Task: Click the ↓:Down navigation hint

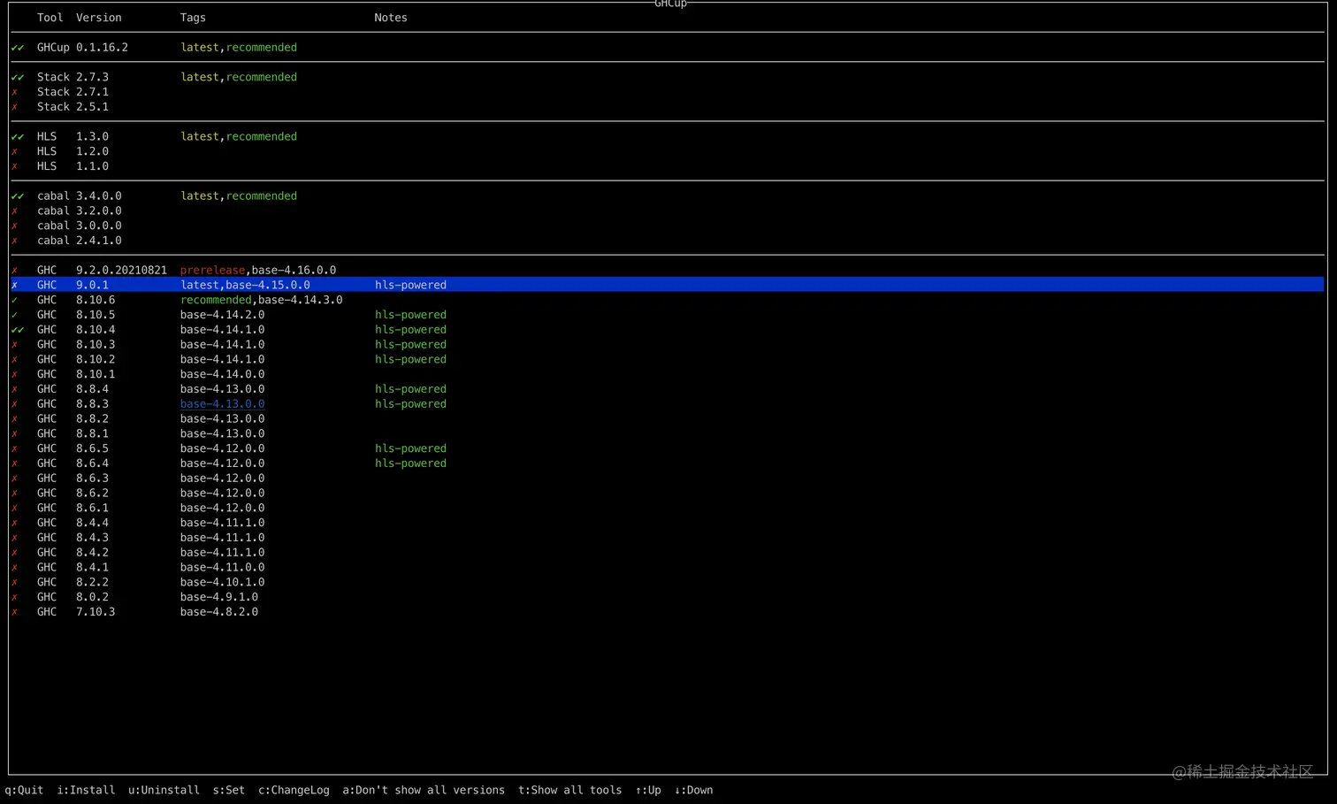Action: tap(693, 791)
